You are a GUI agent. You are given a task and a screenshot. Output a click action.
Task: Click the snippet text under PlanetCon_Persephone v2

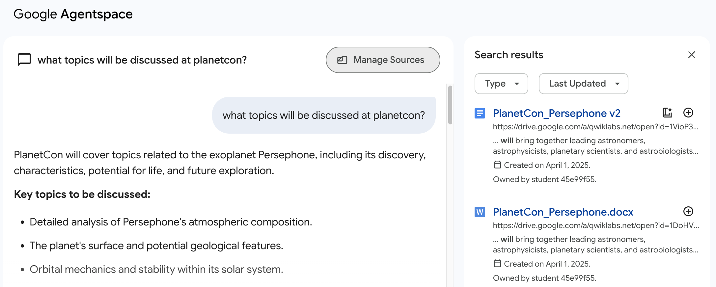pyautogui.click(x=595, y=146)
